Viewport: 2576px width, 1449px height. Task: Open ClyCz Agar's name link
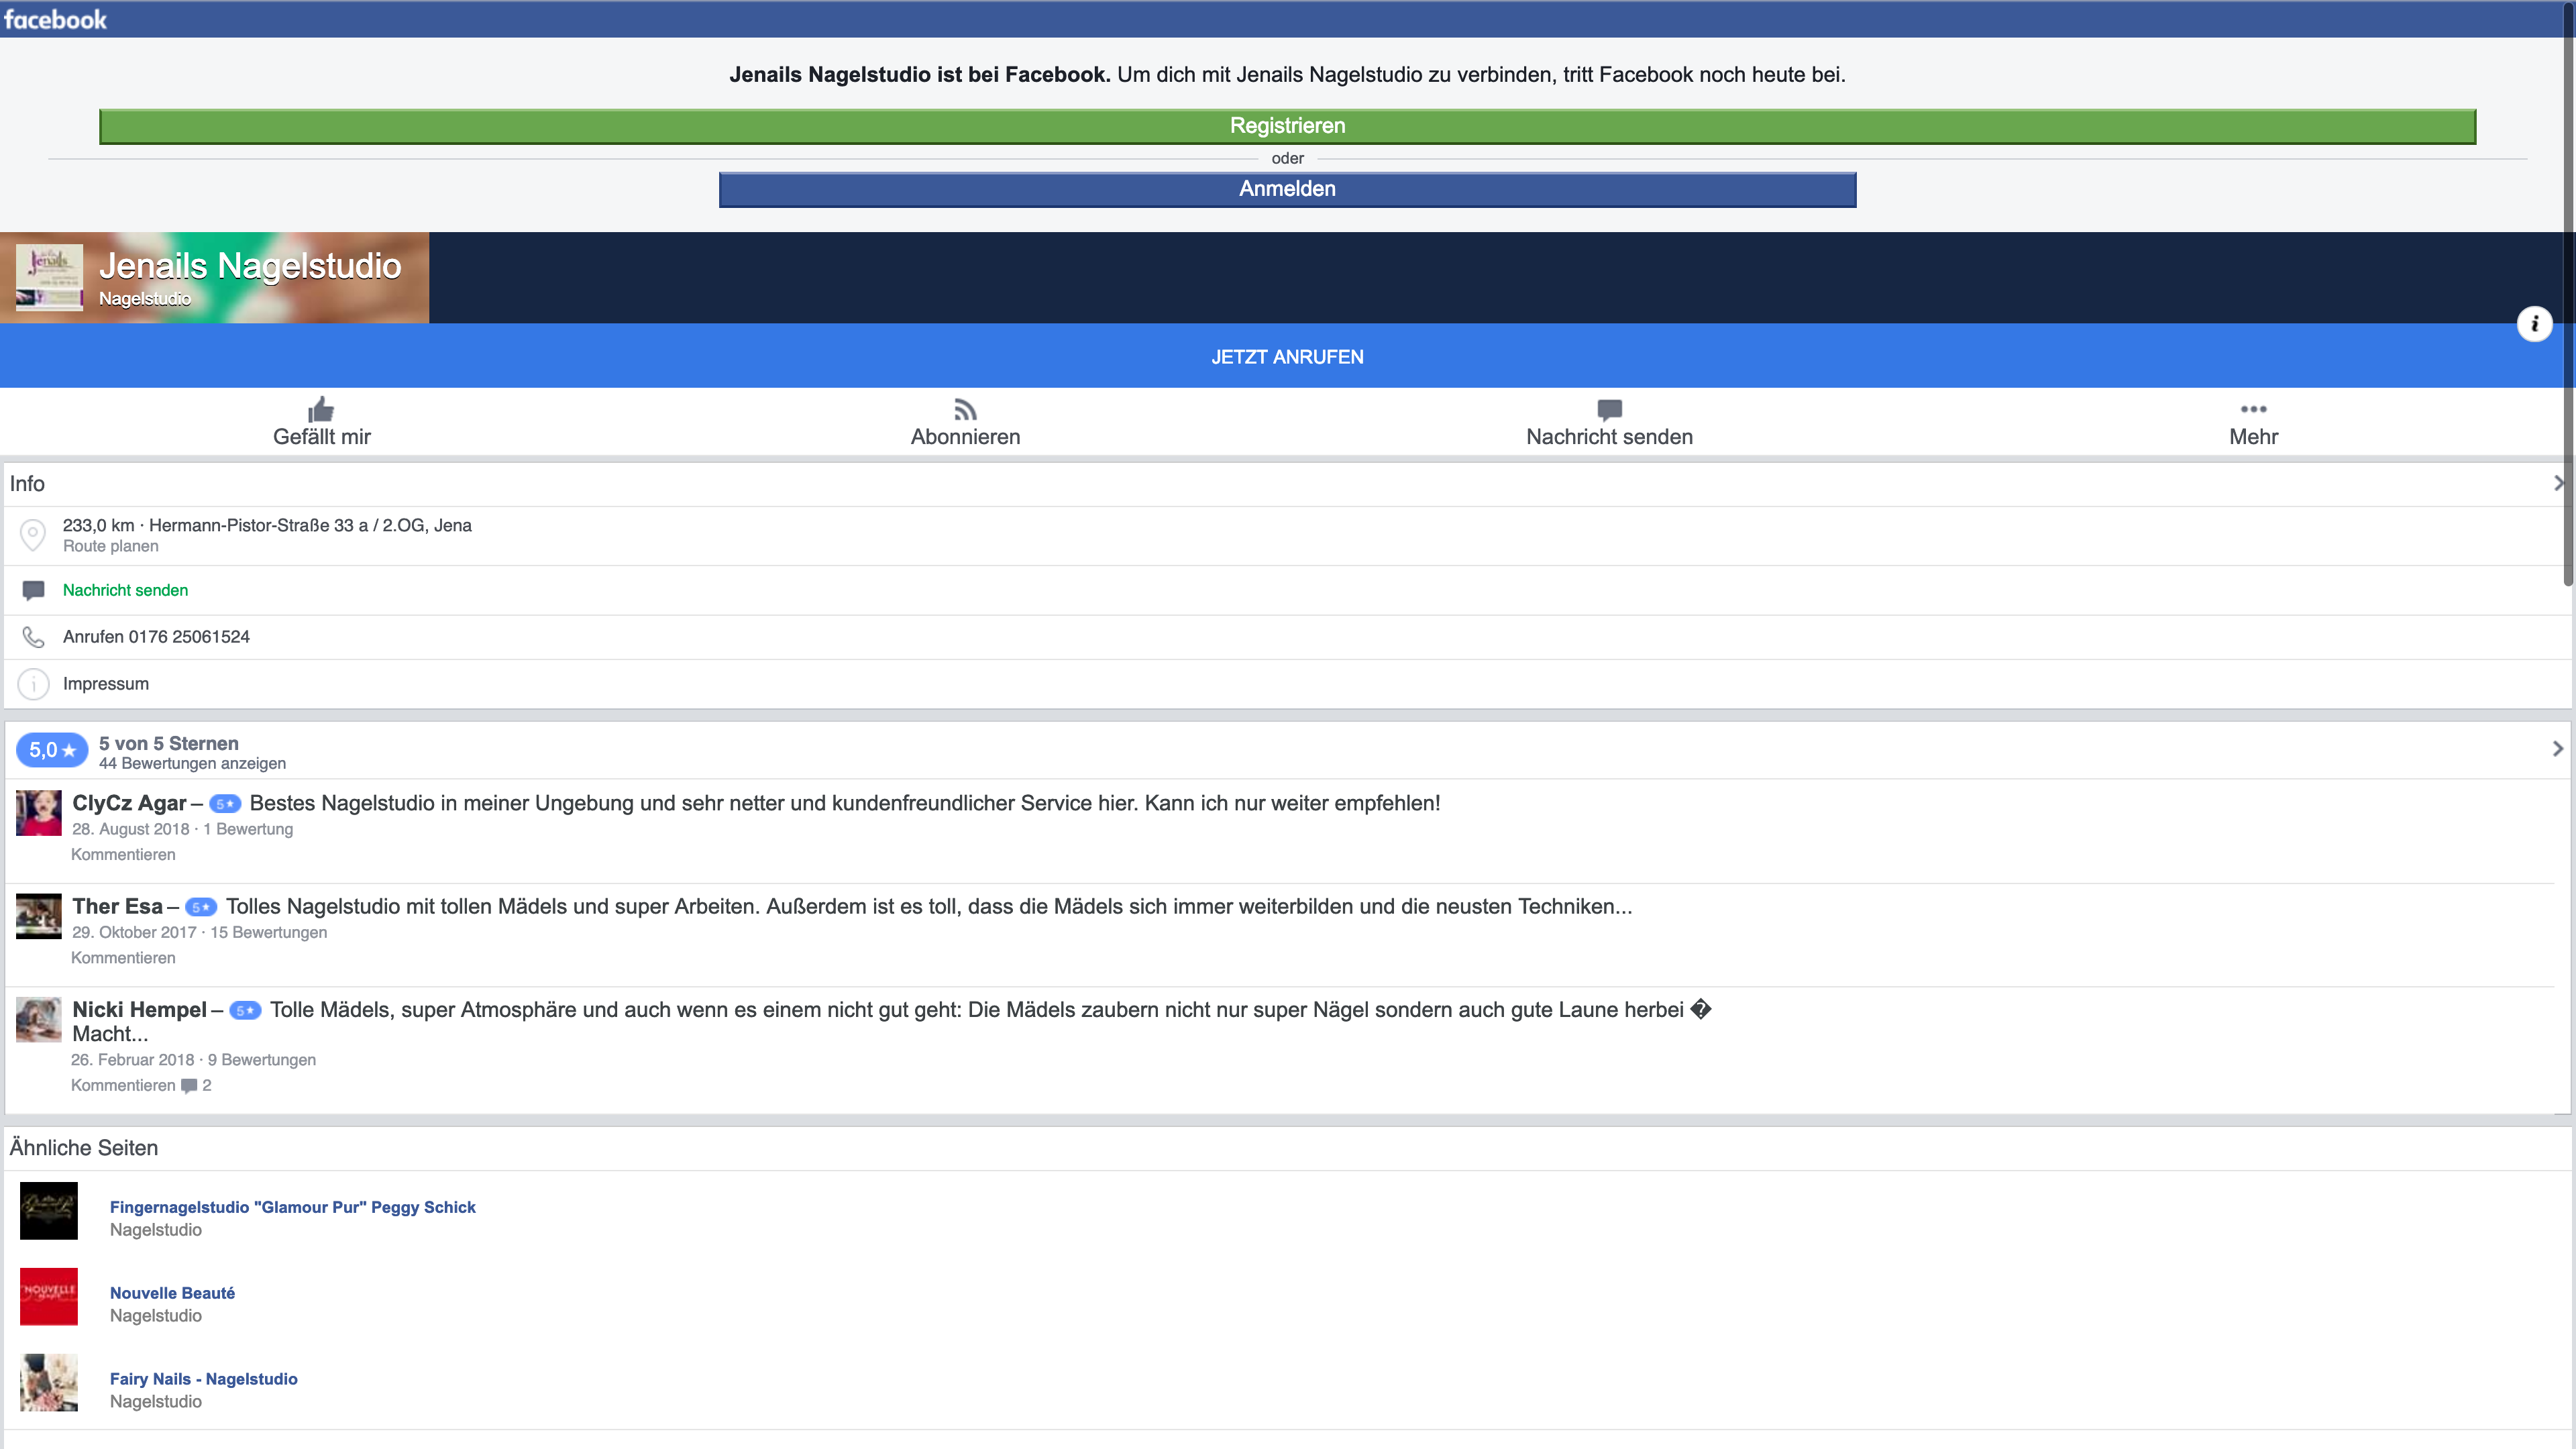(x=129, y=803)
